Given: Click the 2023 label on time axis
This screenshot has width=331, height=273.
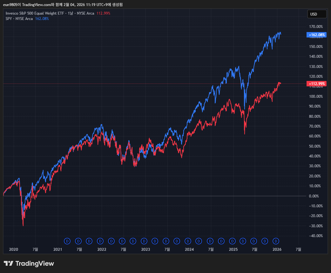Looking at the screenshot, I should 145,250.
